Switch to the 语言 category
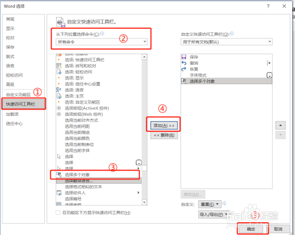295x235 pixels. pyautogui.click(x=10, y=66)
